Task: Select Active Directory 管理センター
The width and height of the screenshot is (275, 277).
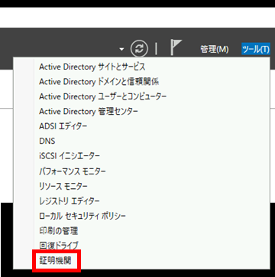Action: click(x=89, y=112)
